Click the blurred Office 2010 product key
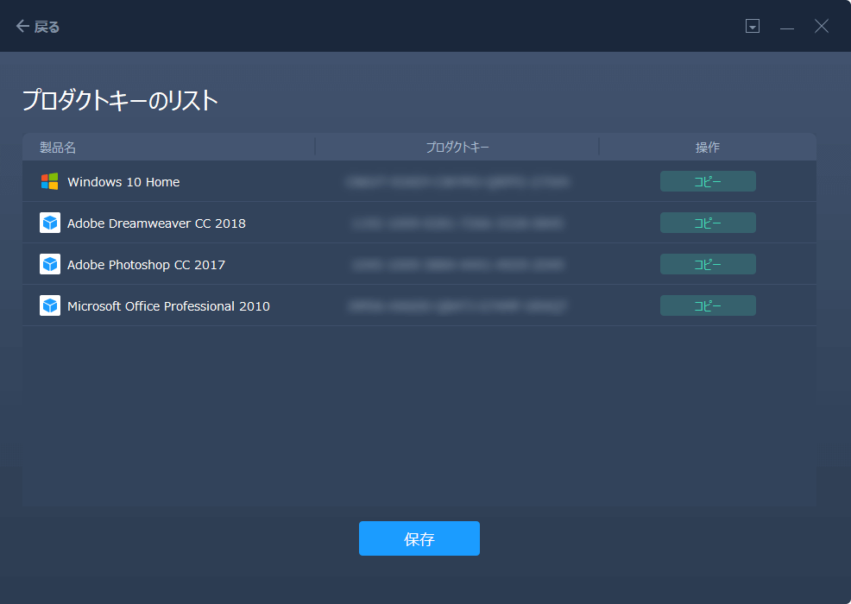Viewport: 851px width, 604px height. click(x=457, y=306)
